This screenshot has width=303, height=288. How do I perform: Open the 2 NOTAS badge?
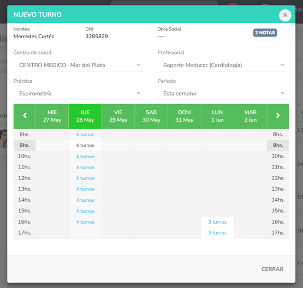click(x=265, y=33)
